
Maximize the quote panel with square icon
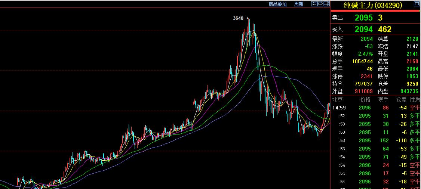(x=417, y=4)
